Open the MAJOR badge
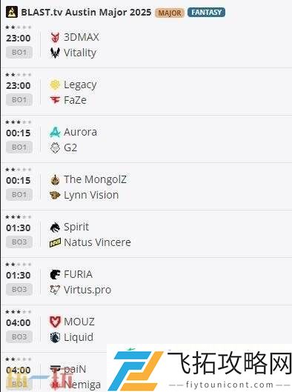 click(x=170, y=13)
